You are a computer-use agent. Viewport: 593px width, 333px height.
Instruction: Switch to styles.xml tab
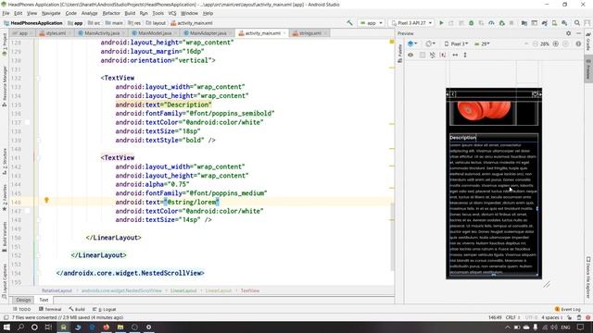[x=56, y=33]
